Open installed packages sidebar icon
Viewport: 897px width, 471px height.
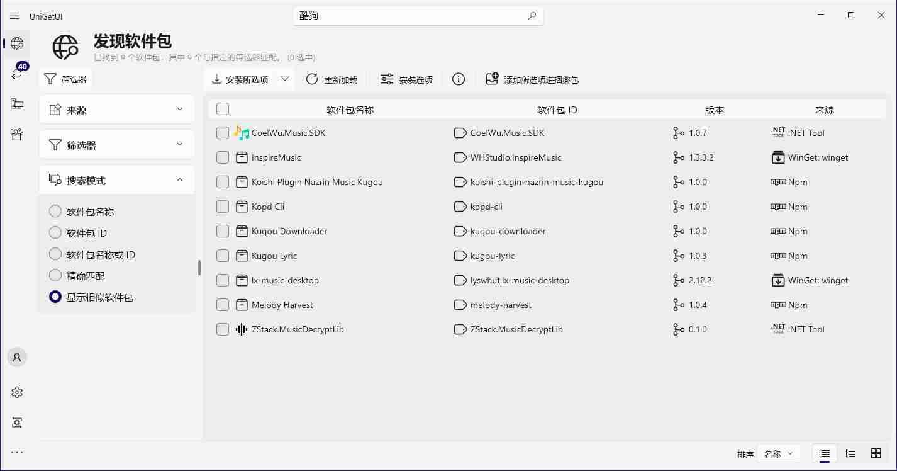pyautogui.click(x=17, y=104)
